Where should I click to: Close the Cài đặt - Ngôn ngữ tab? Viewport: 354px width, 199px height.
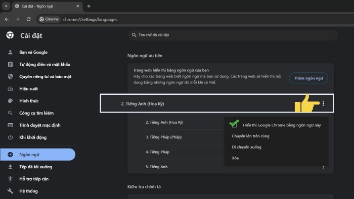78,6
